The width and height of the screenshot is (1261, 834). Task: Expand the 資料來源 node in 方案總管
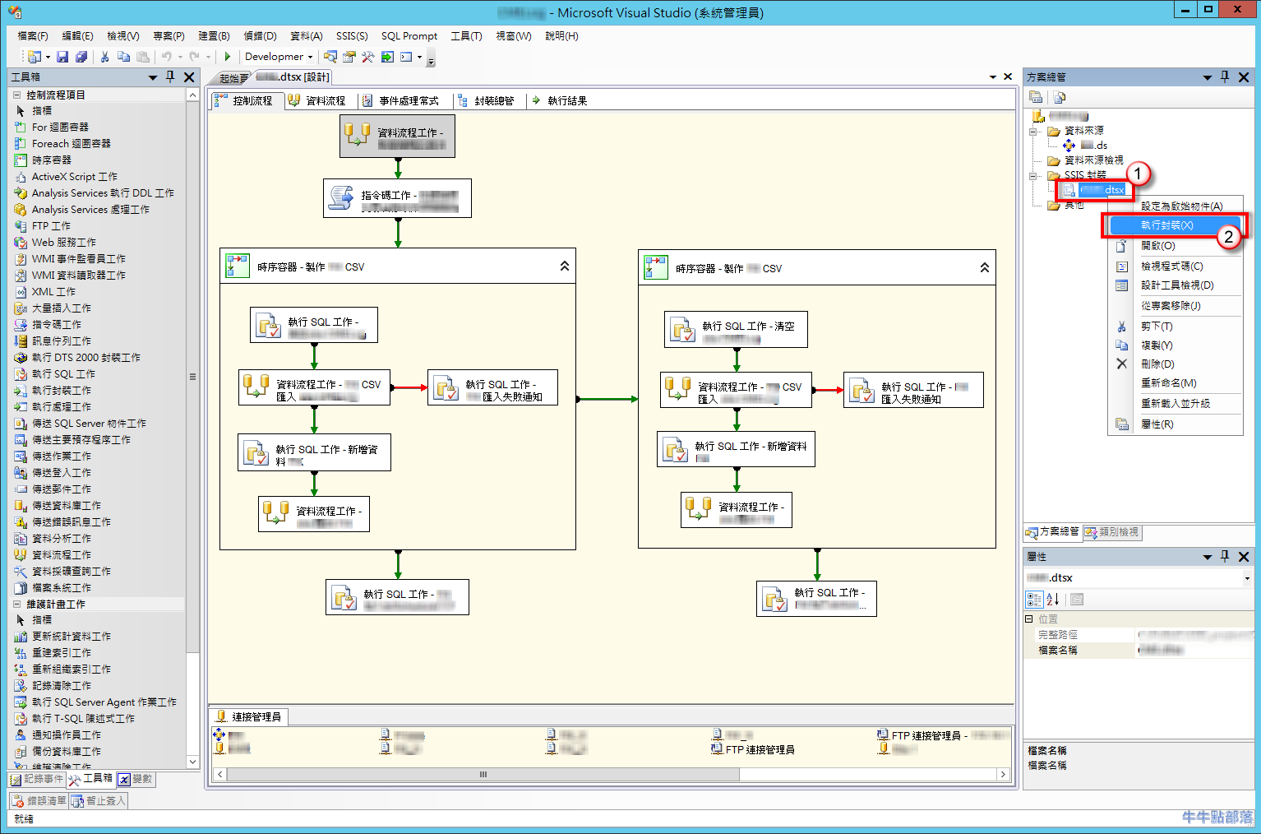pyautogui.click(x=1033, y=130)
